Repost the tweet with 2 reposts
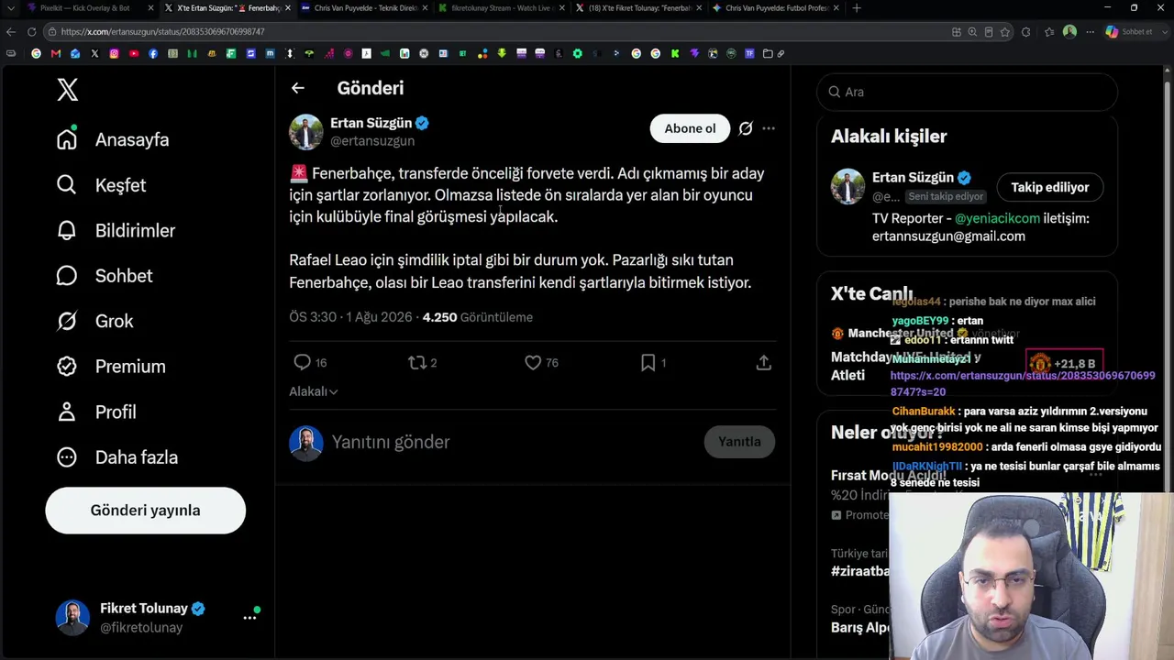The height and width of the screenshot is (660, 1174). click(417, 363)
